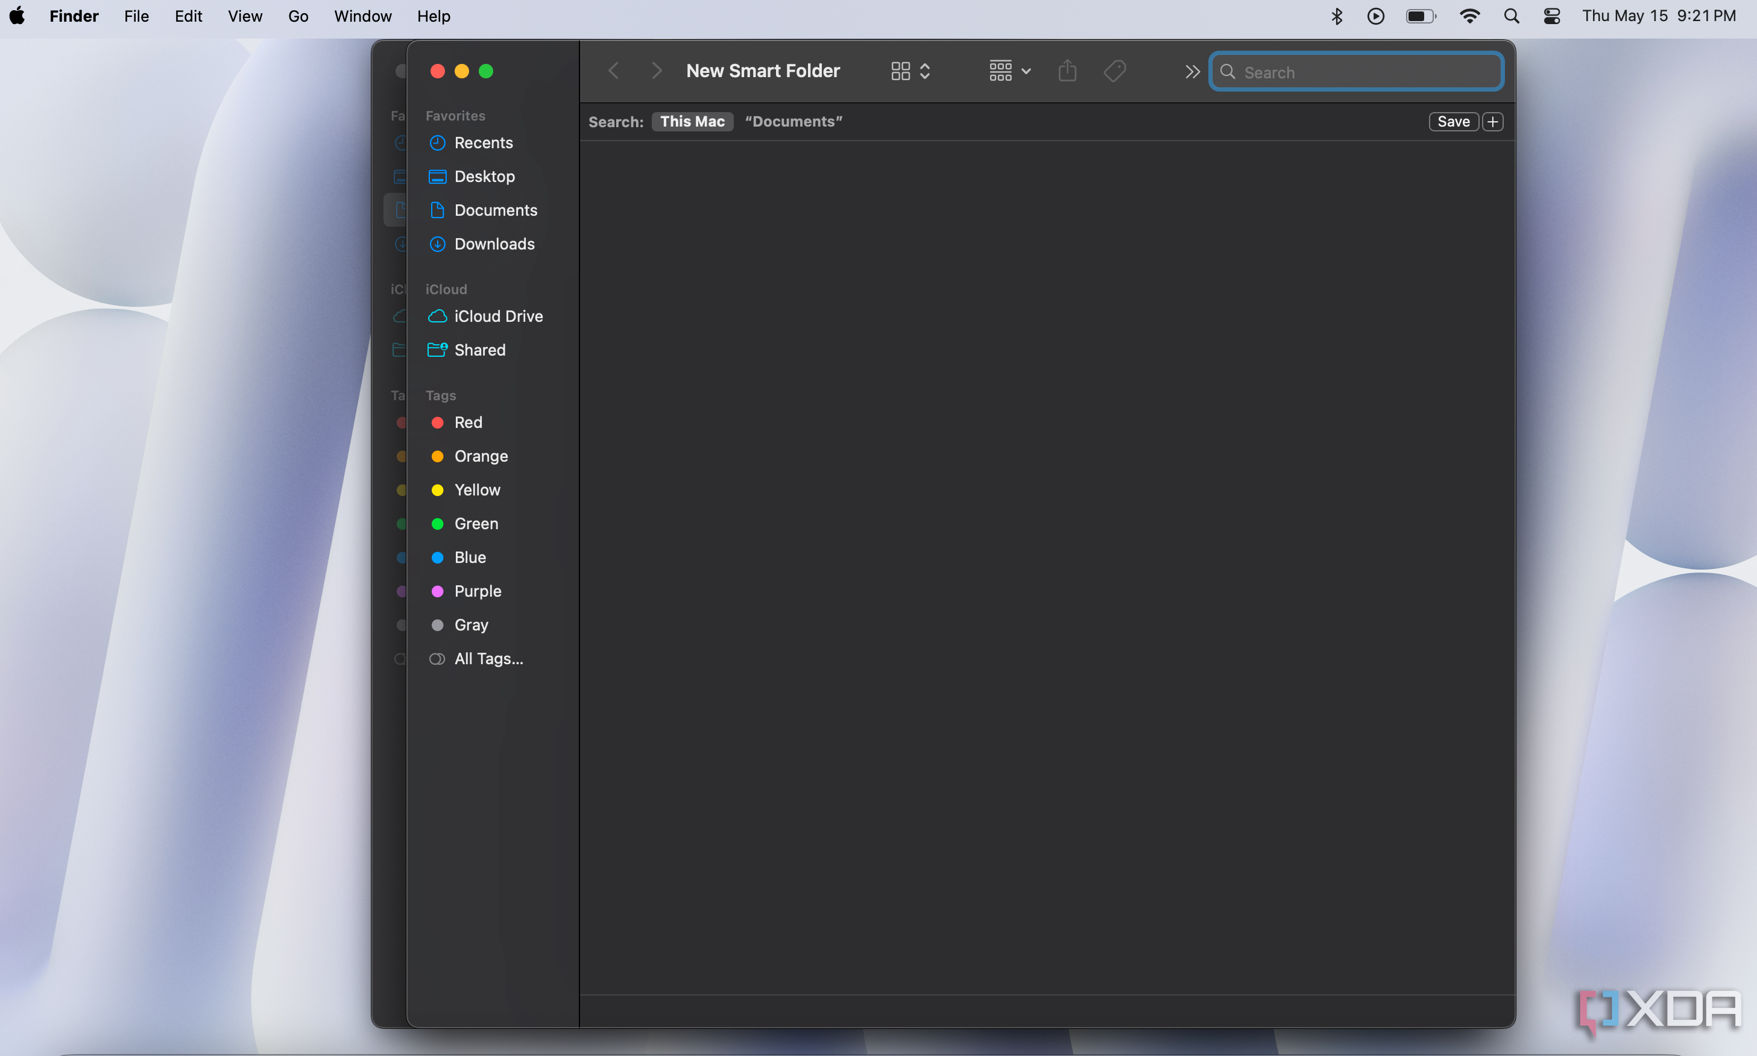Open the File menu
This screenshot has height=1056, width=1757.
pos(136,16)
